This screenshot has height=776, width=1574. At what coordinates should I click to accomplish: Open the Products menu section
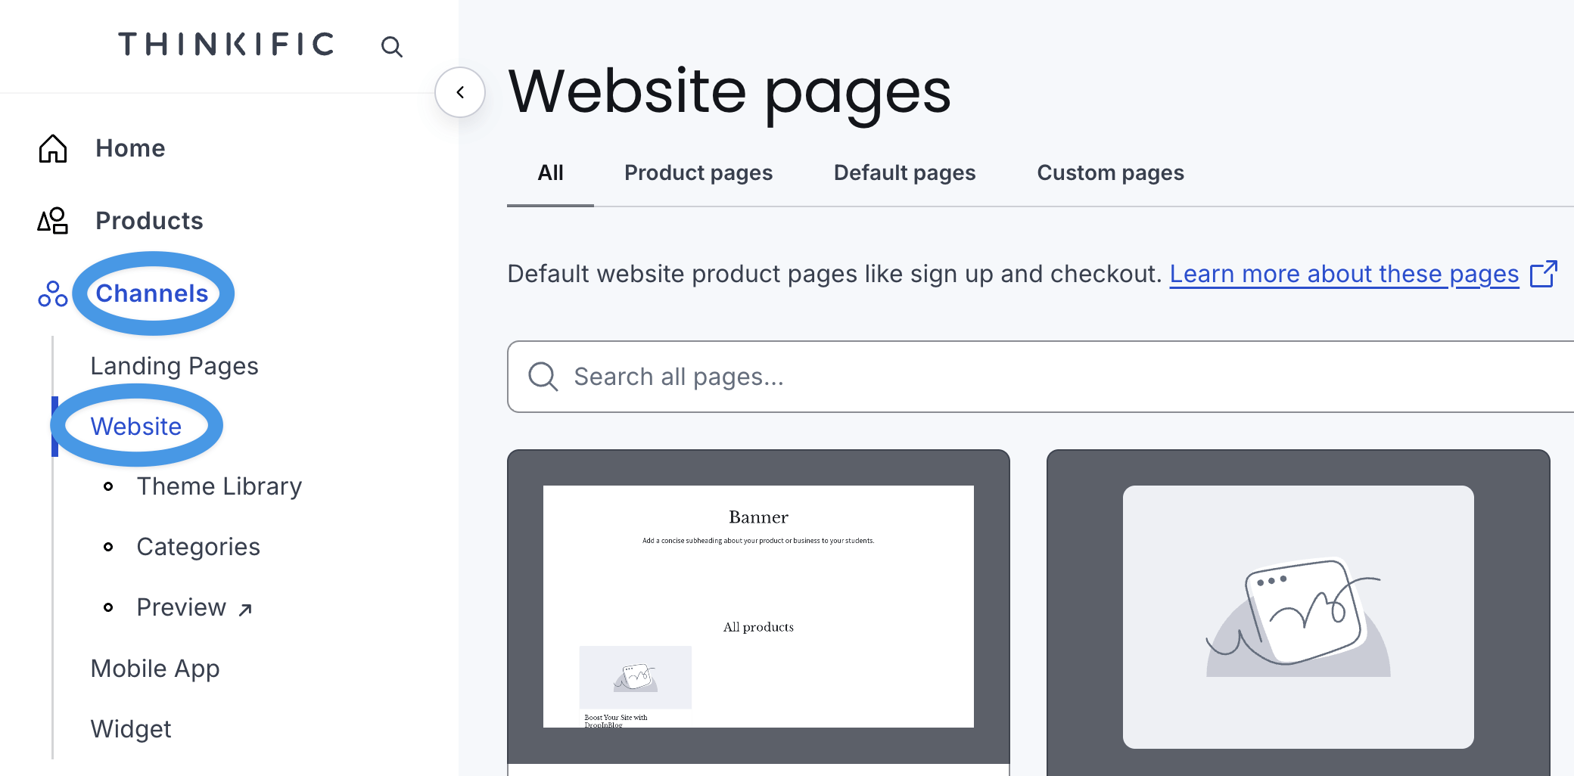pyautogui.click(x=149, y=221)
